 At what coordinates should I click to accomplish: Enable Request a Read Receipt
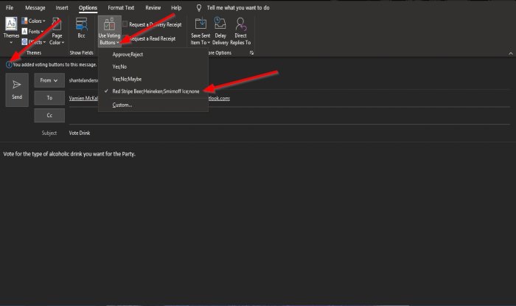(x=152, y=38)
